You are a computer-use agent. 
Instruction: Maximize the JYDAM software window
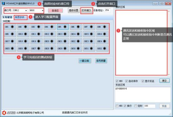pos(162,3)
